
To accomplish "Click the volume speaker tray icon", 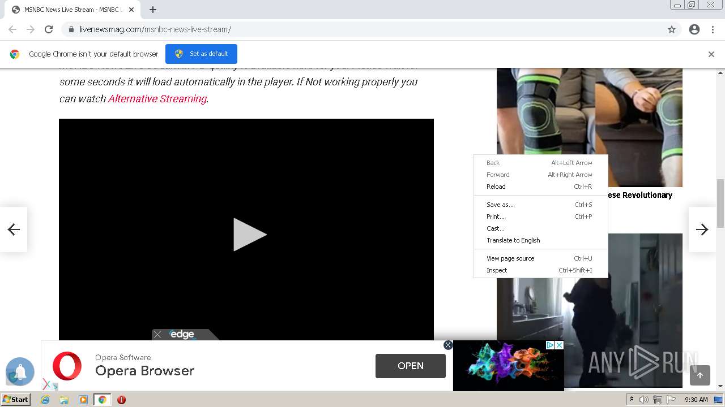I will [x=644, y=400].
